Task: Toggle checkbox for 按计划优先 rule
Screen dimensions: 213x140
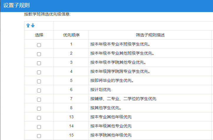Action: (39, 90)
